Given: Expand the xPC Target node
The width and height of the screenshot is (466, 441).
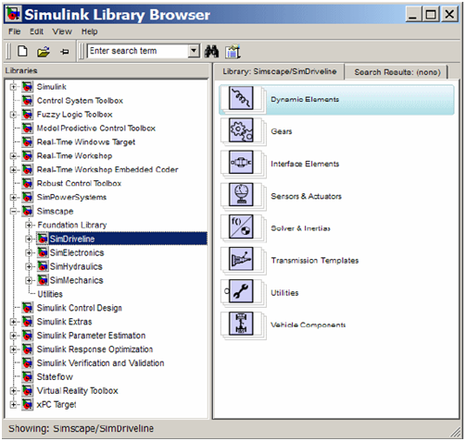Looking at the screenshot, I should pos(13,405).
